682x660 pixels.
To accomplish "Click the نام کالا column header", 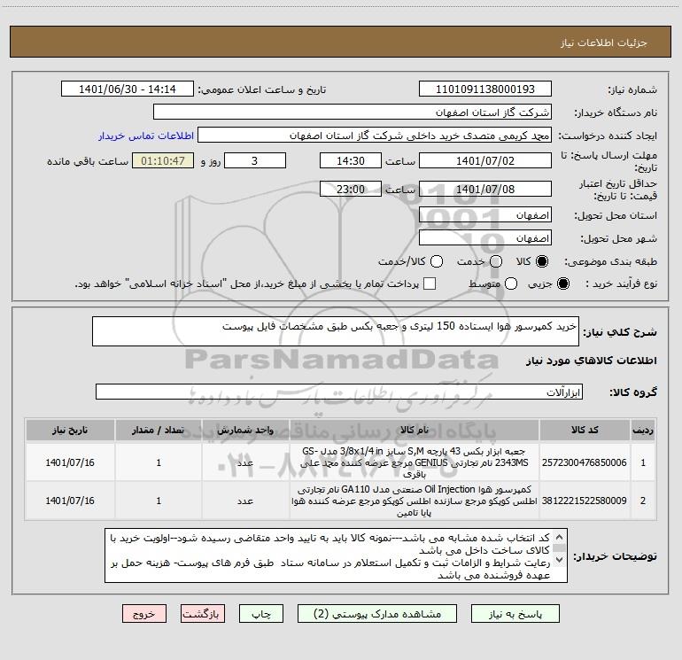I will click(x=415, y=430).
